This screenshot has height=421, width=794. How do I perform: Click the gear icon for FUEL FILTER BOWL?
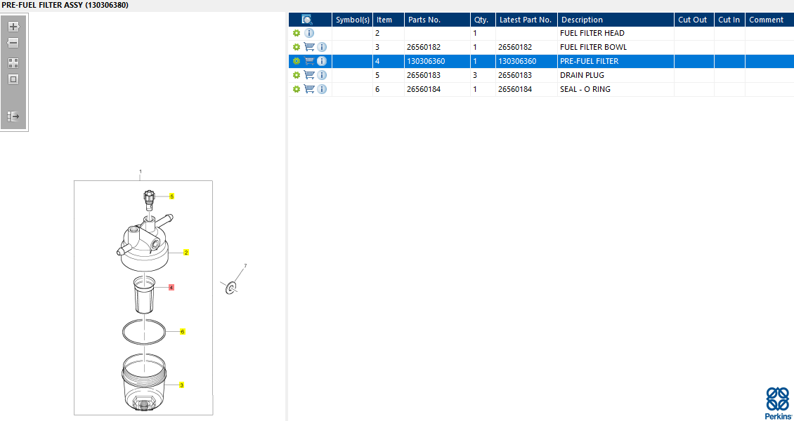pyautogui.click(x=297, y=47)
